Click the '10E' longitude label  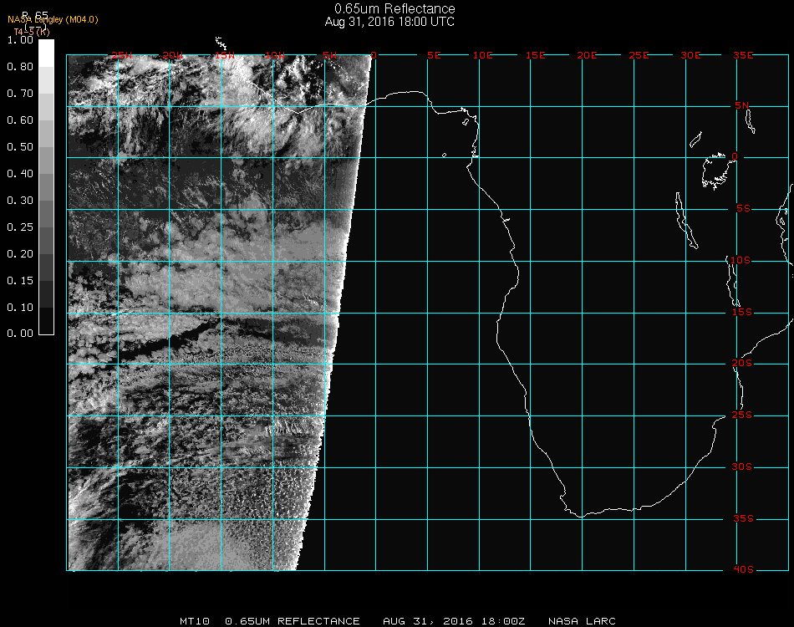pyautogui.click(x=482, y=55)
